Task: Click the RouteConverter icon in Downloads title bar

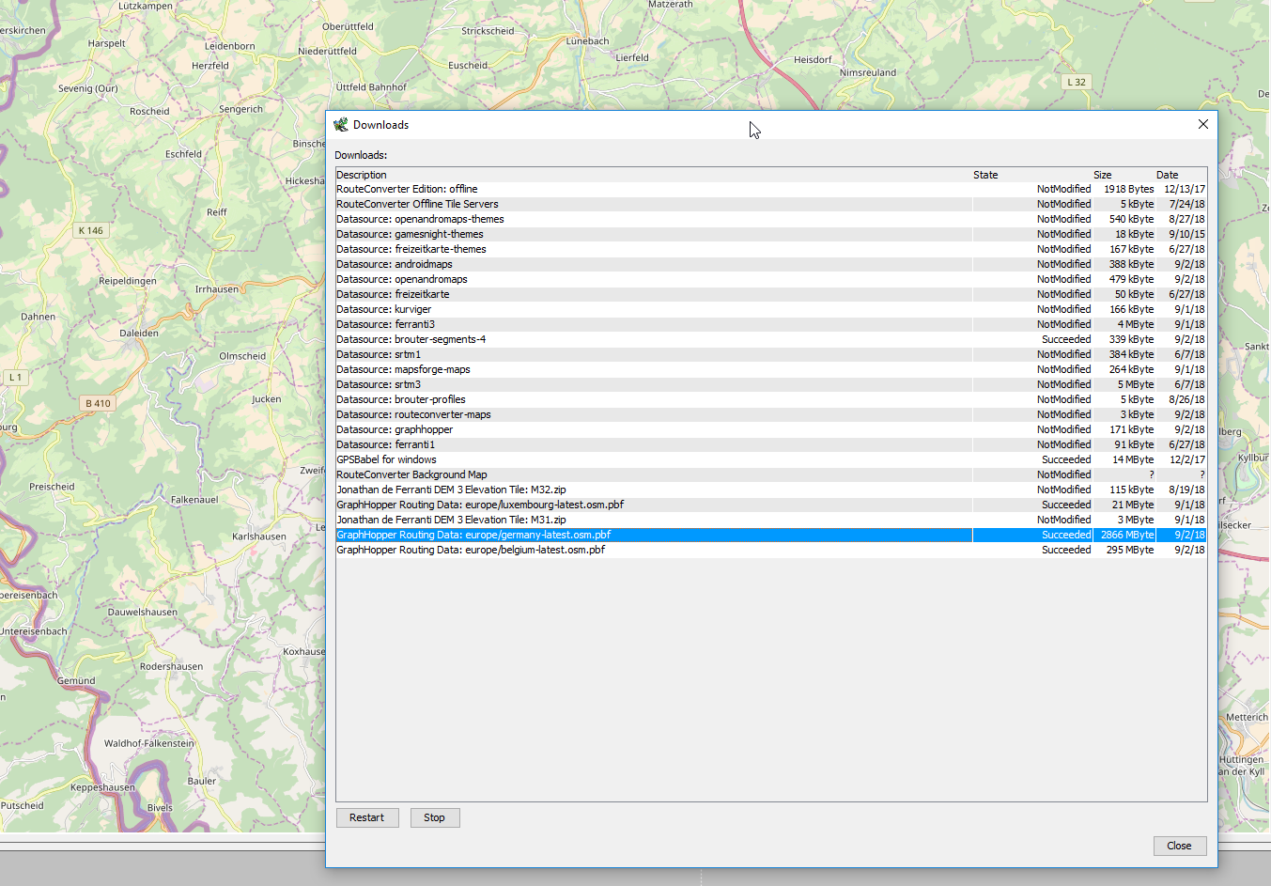Action: point(341,125)
